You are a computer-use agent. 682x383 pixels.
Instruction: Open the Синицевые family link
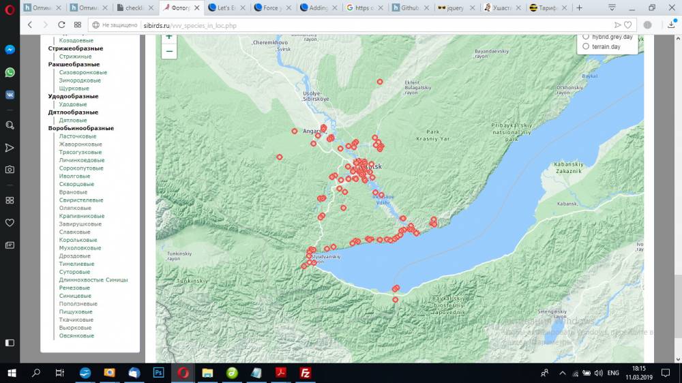tap(75, 296)
